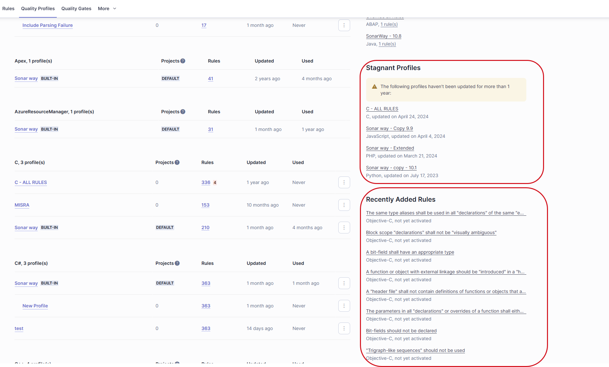Open the rule Bit-fields should not be declared

(x=401, y=331)
